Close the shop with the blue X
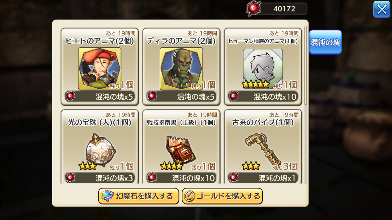The height and width of the screenshot is (220, 392). point(382,9)
